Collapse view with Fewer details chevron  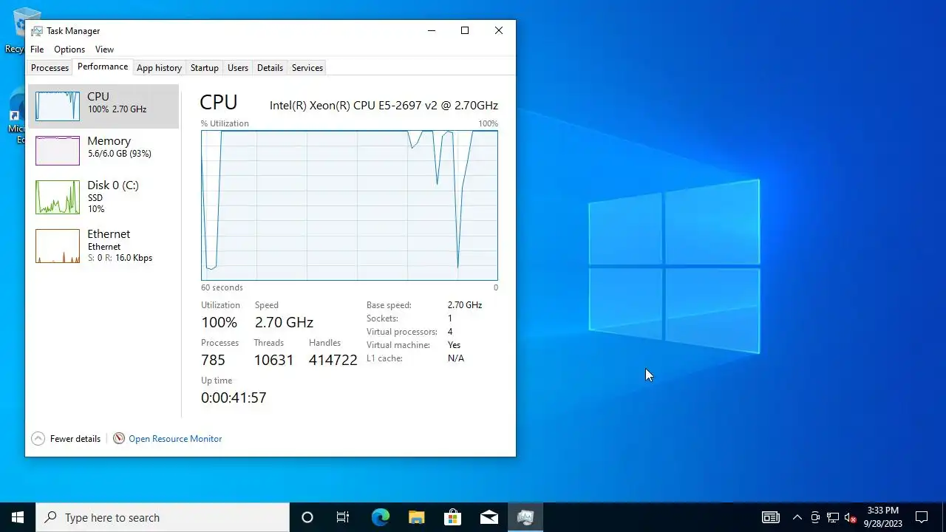pyautogui.click(x=38, y=439)
